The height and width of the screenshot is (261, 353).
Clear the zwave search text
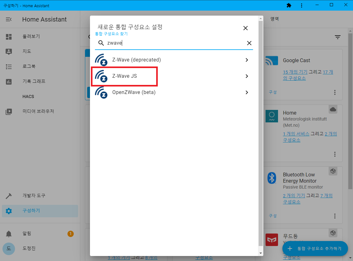(249, 43)
